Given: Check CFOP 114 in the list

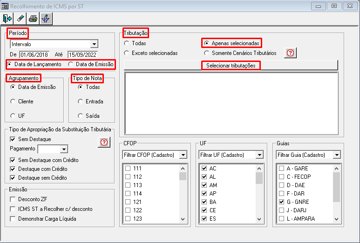Looking at the screenshot, I should (128, 194).
